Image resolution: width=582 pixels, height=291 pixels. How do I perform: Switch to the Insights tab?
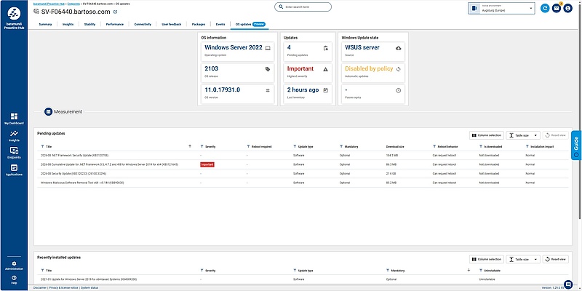click(x=68, y=24)
